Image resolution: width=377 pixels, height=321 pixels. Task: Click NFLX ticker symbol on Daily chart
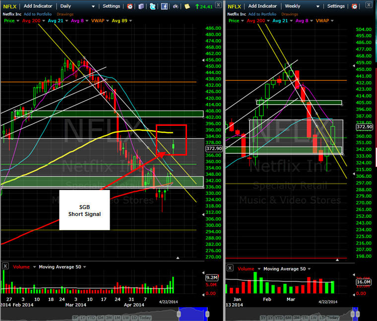(x=9, y=6)
